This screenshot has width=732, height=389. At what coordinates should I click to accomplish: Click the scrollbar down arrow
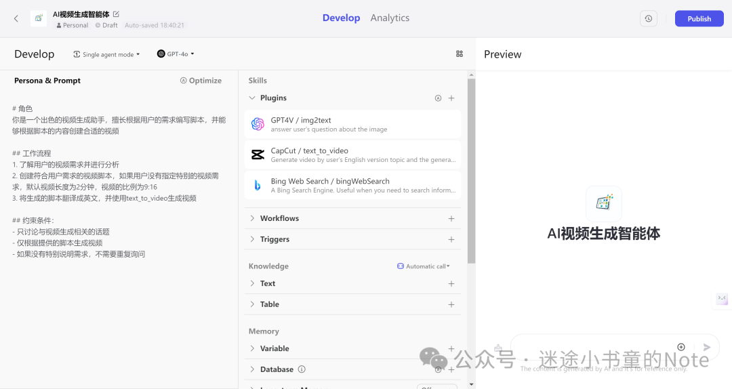[471, 384]
